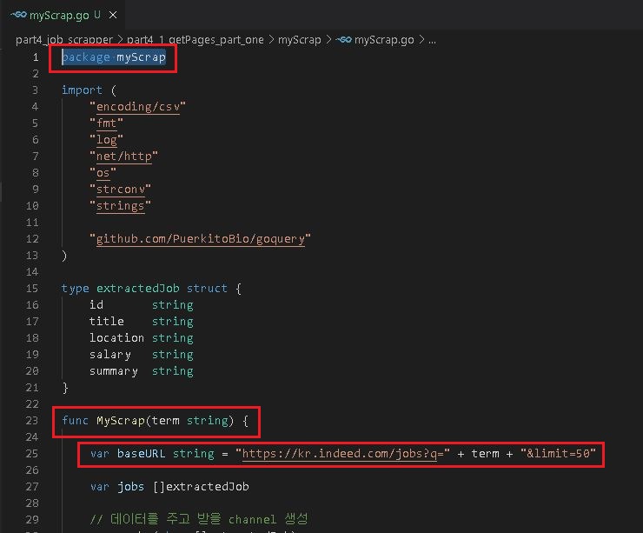Open the github.com/PuerkitoBio/goquery link
The image size is (643, 533).
click(x=201, y=239)
